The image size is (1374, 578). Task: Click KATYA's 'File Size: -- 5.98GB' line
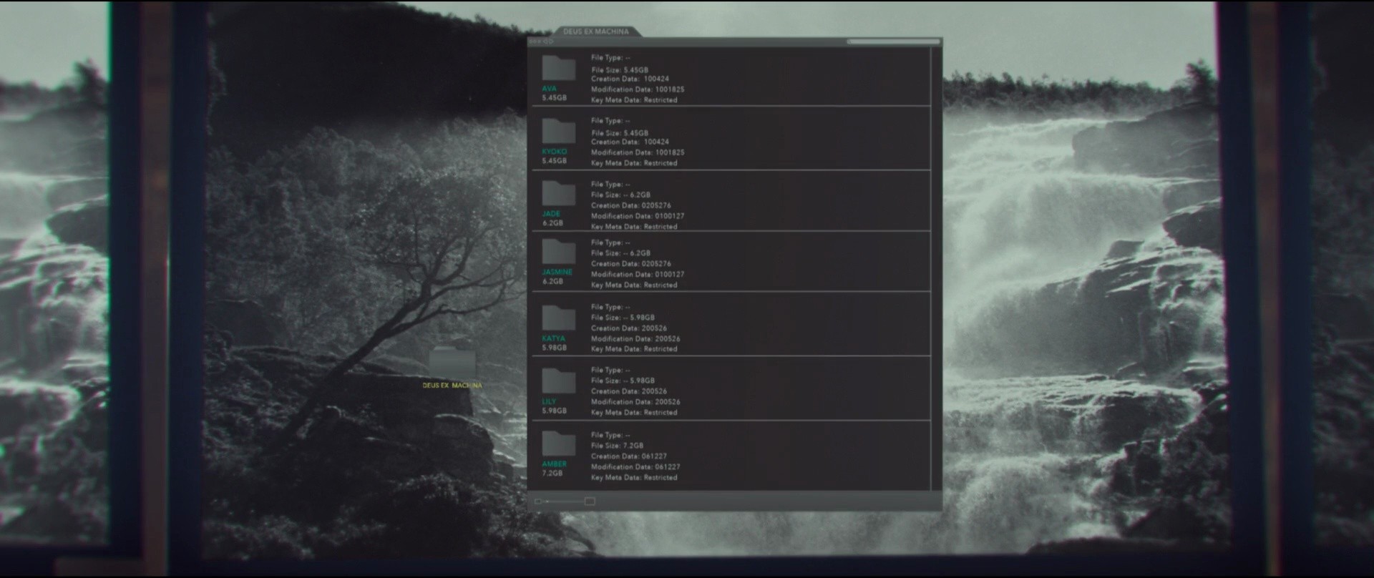click(x=623, y=318)
